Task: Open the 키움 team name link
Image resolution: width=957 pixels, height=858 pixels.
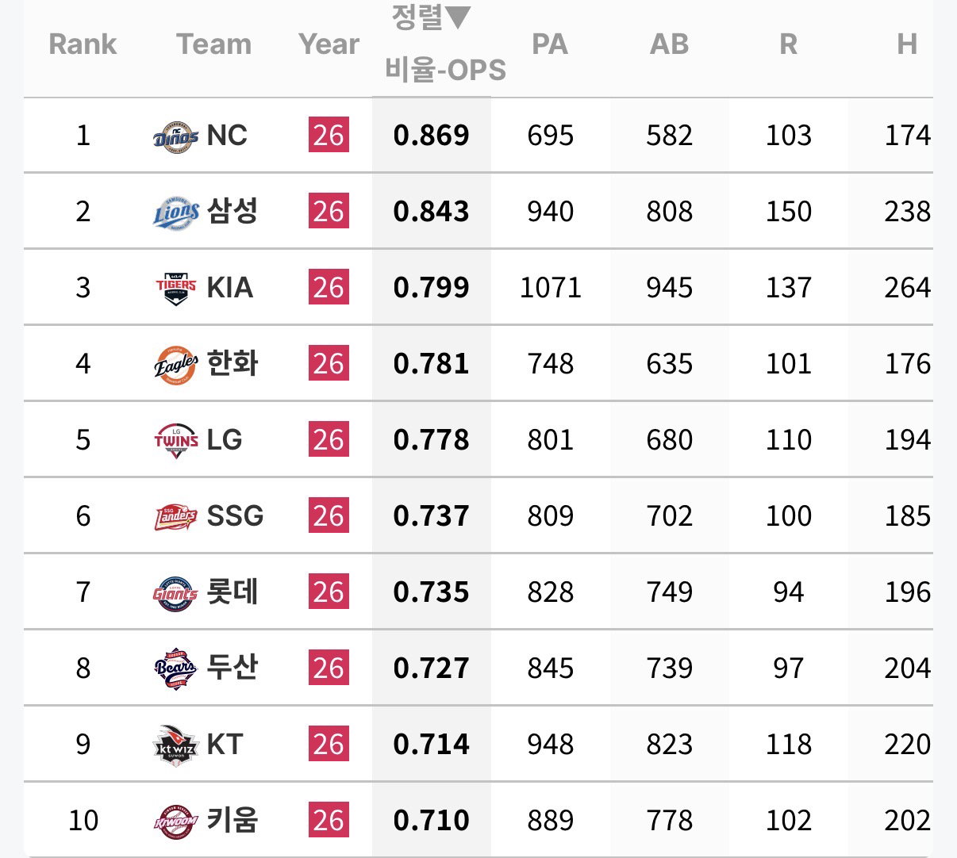Action: point(232,821)
